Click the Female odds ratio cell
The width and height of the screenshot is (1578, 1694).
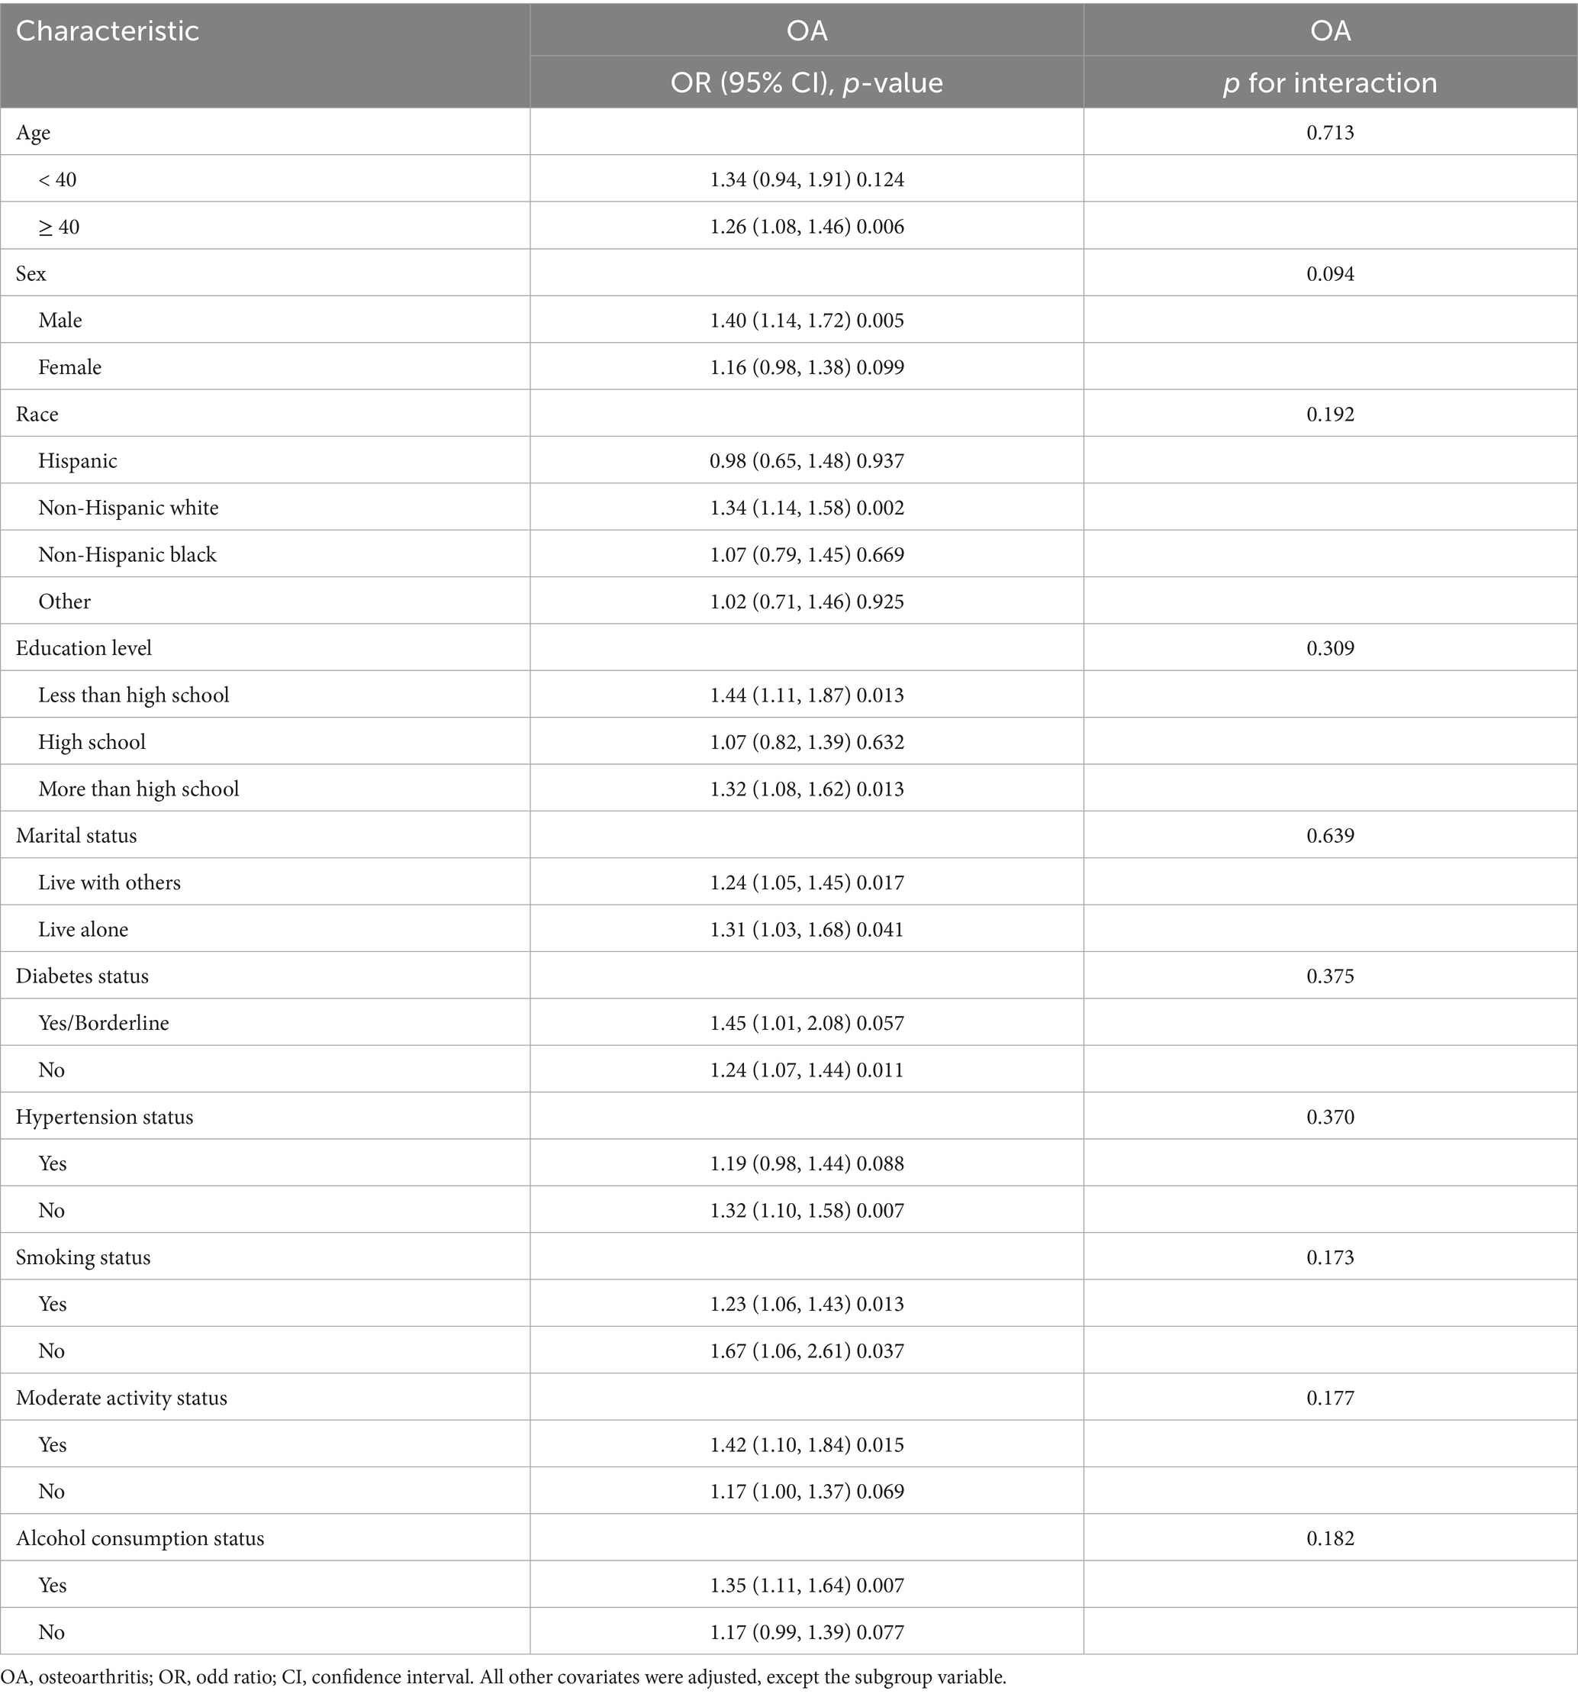coord(807,367)
